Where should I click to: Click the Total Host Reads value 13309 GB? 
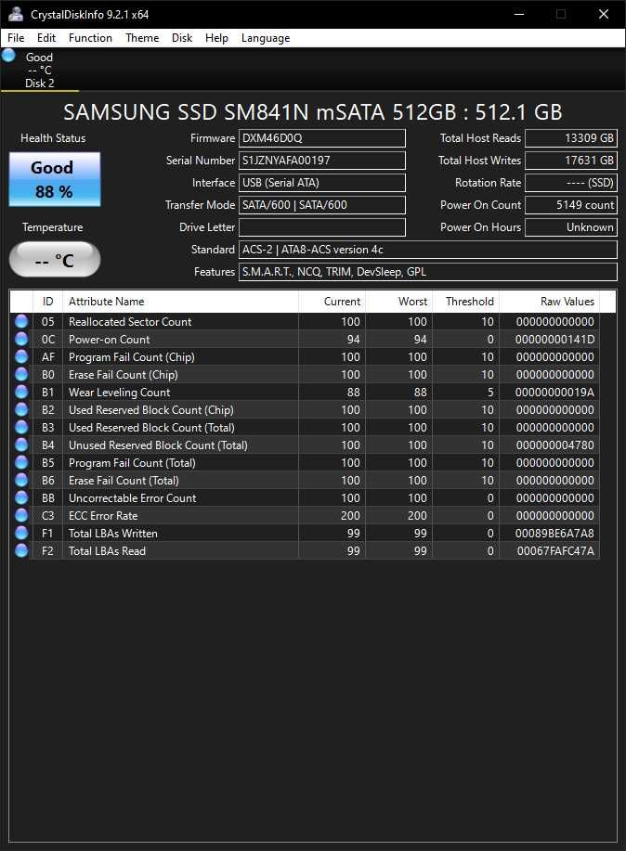coord(571,138)
